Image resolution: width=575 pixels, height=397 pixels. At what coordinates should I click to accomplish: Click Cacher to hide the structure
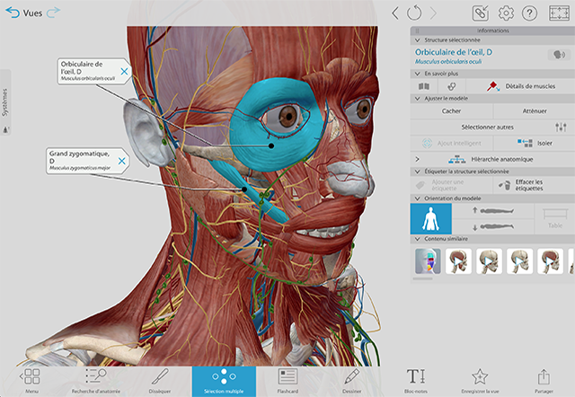pos(451,110)
